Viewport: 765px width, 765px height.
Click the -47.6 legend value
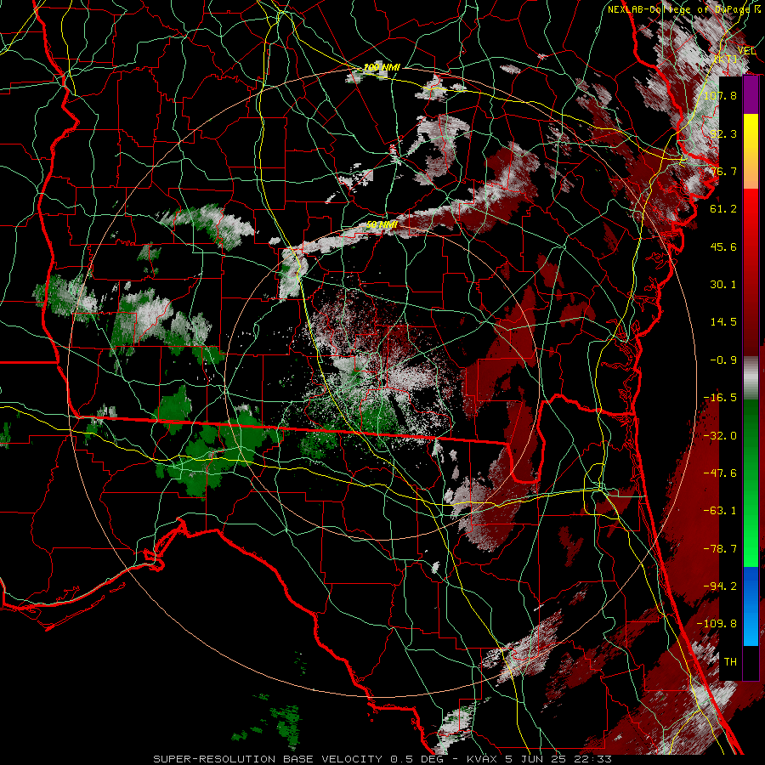[720, 473]
